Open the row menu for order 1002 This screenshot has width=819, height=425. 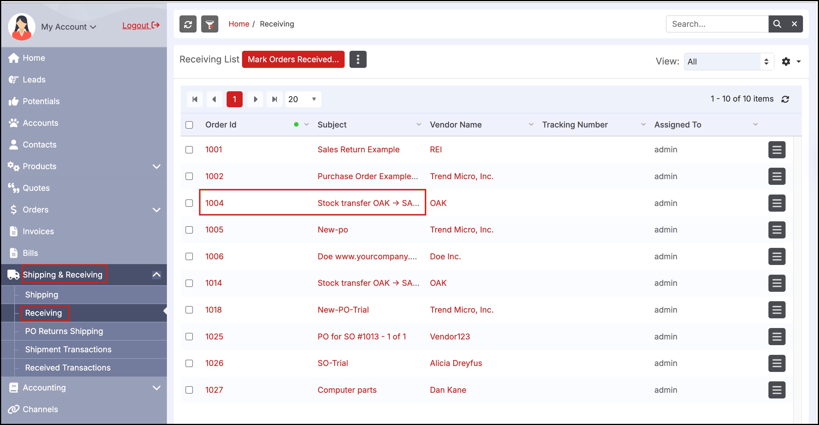[x=777, y=176]
